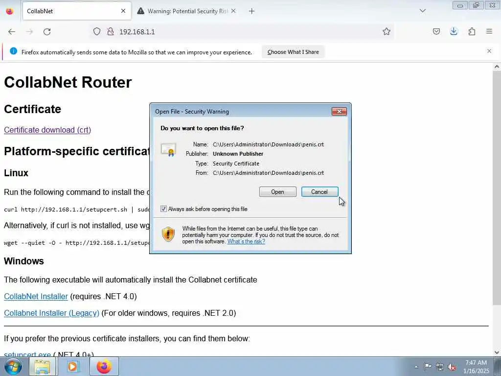Image resolution: width=501 pixels, height=376 pixels.
Task: Show the Firefox downloads panel
Action: coord(454,31)
